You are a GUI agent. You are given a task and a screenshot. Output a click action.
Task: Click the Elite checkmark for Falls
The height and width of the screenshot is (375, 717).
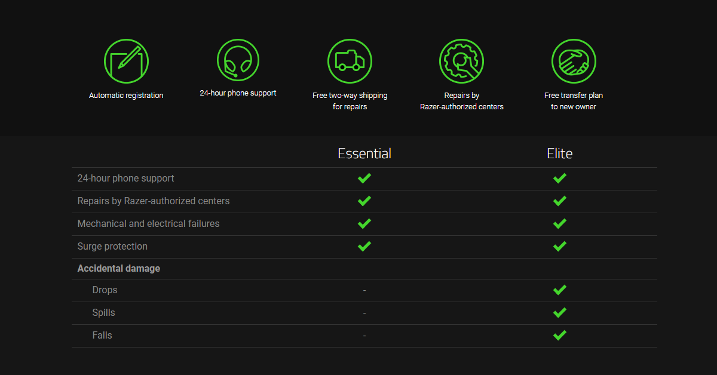click(x=560, y=335)
